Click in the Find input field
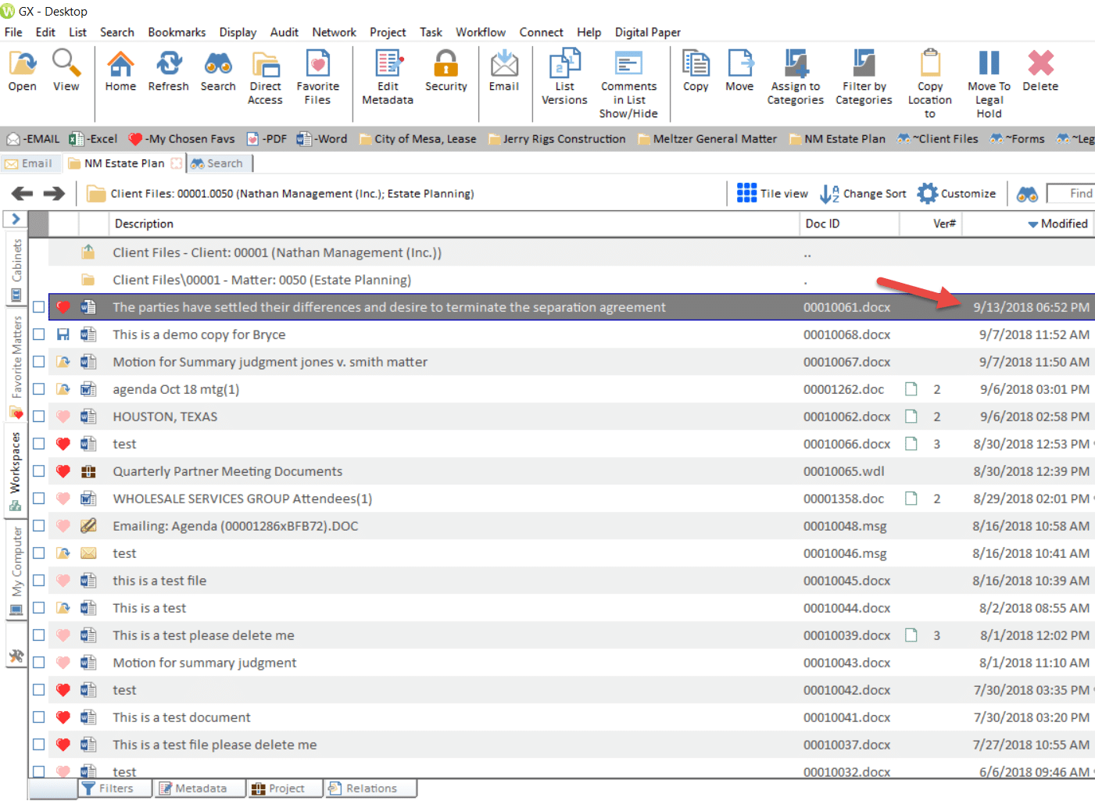 pyautogui.click(x=1071, y=193)
